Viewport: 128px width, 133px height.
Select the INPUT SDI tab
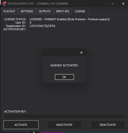tap(62, 11)
